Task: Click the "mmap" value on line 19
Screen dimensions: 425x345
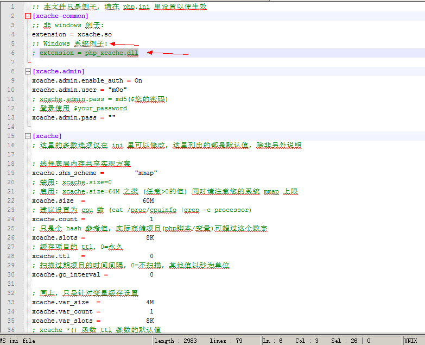Action: pos(146,173)
